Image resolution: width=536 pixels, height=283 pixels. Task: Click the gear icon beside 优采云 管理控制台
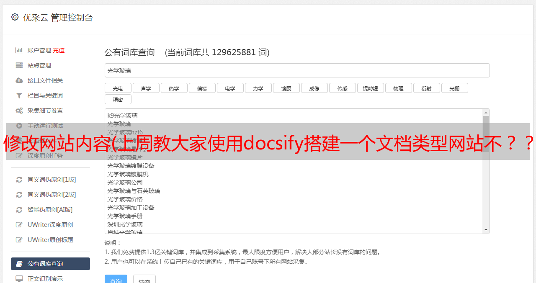click(15, 17)
